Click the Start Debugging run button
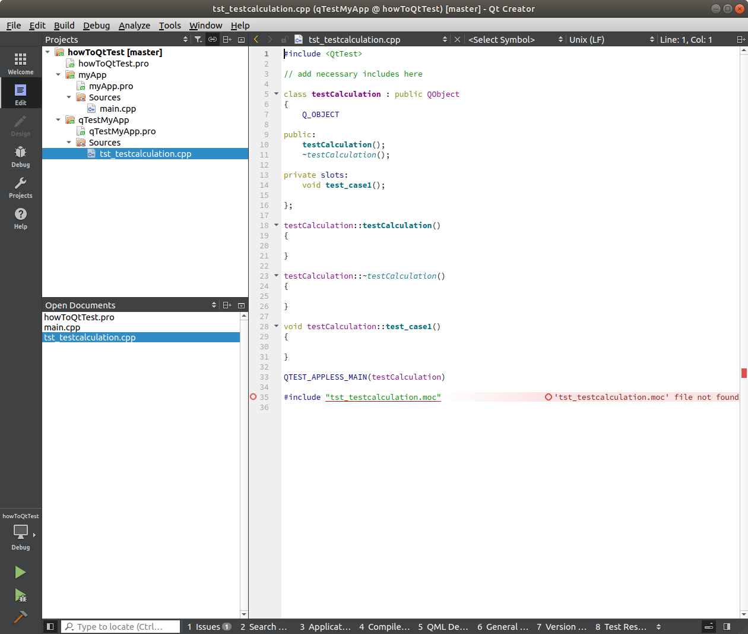This screenshot has height=634, width=748. [x=20, y=595]
